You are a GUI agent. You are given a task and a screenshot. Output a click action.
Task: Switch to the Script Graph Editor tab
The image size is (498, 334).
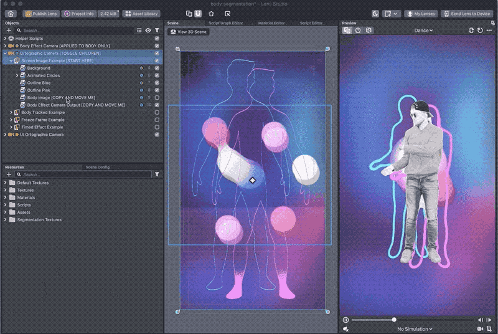pos(225,22)
